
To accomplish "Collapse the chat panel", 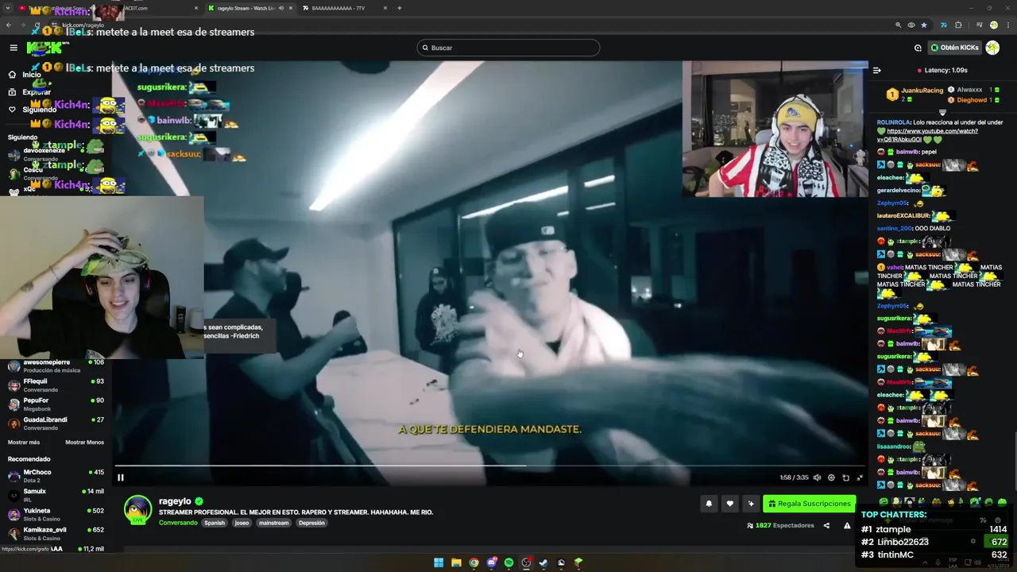I will point(877,70).
